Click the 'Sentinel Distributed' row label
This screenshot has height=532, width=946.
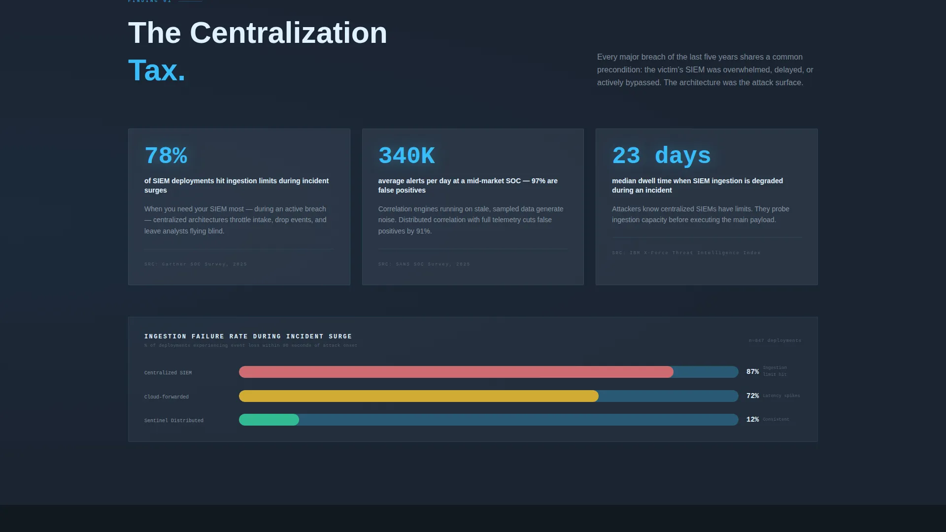click(174, 421)
